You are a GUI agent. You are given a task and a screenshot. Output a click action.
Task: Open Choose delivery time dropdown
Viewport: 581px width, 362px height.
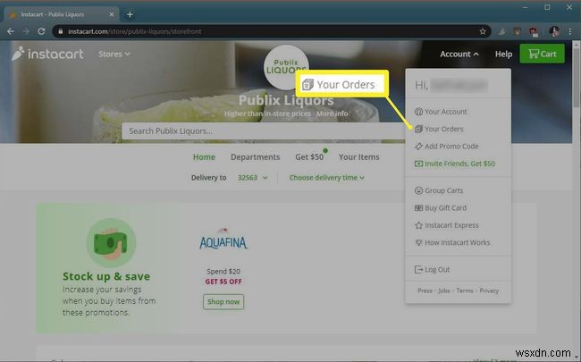click(x=326, y=178)
